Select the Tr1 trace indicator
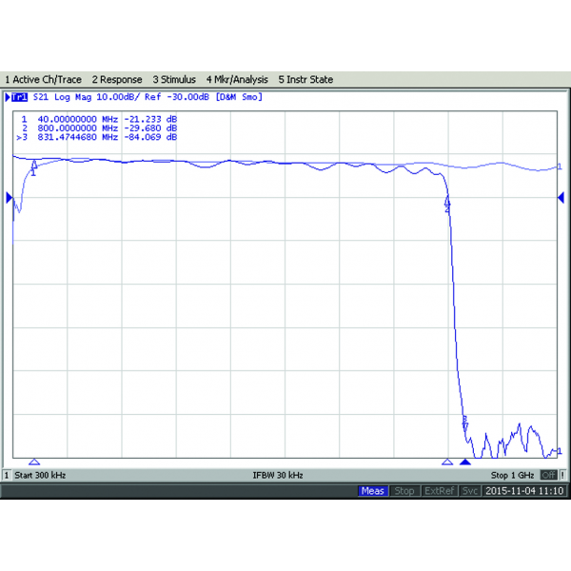Viewport: 571px width, 571px height. pyautogui.click(x=17, y=97)
